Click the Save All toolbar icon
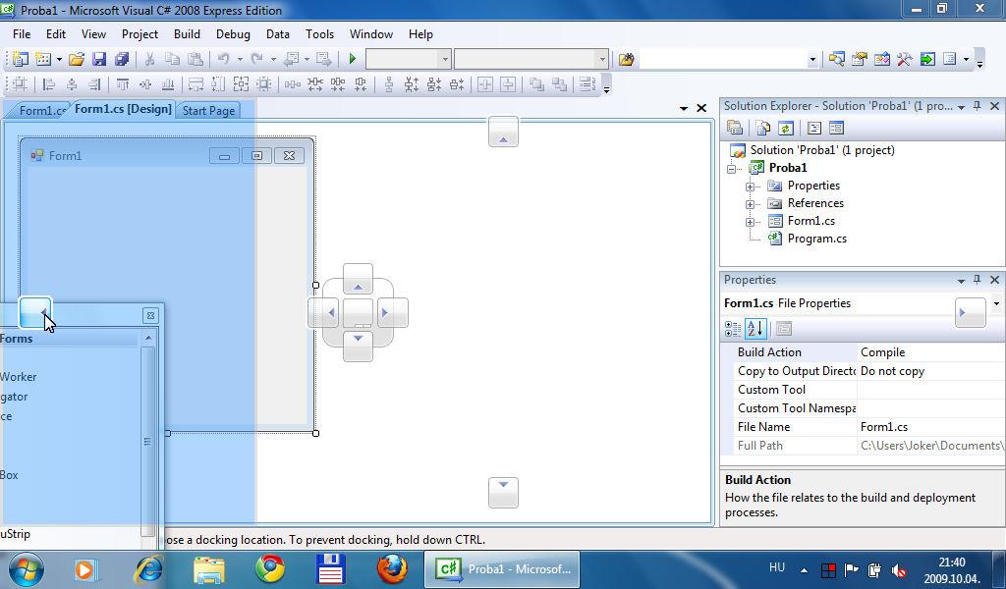Screen dimensions: 1006x589 click(x=121, y=60)
